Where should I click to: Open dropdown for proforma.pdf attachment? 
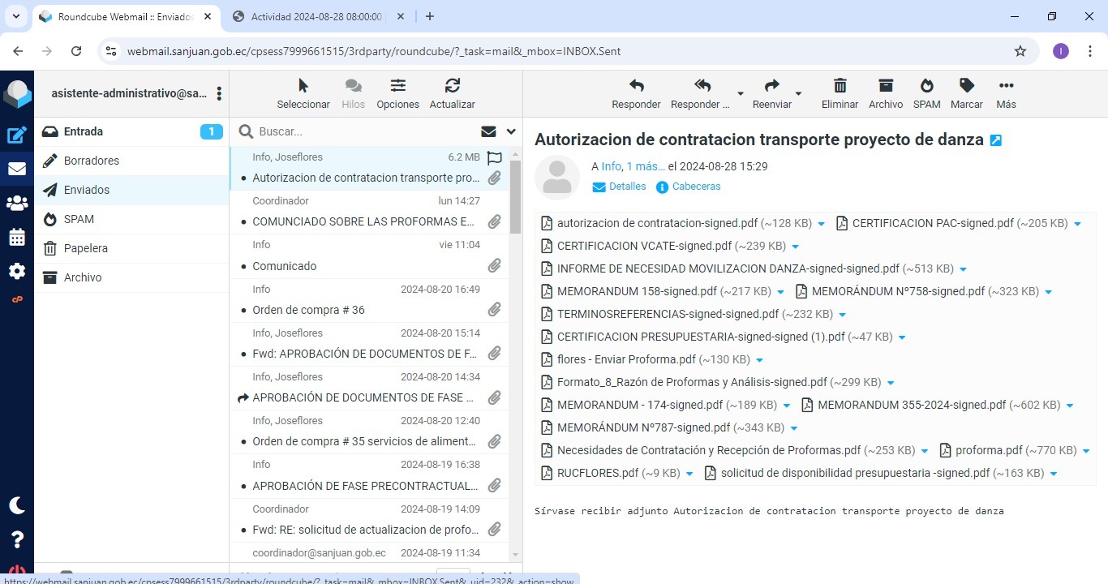tap(1086, 451)
